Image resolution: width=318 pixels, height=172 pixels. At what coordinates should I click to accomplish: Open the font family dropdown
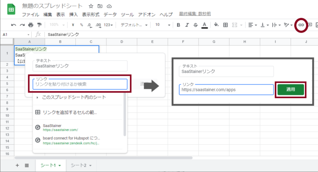134,25
